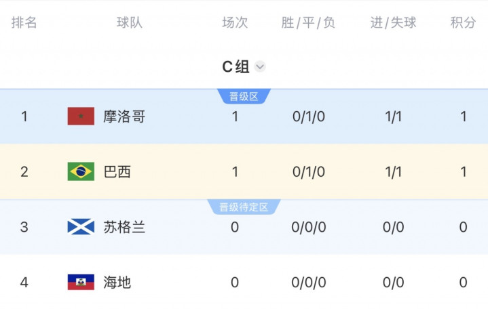Click the 晋级待定区 badge label

point(244,207)
